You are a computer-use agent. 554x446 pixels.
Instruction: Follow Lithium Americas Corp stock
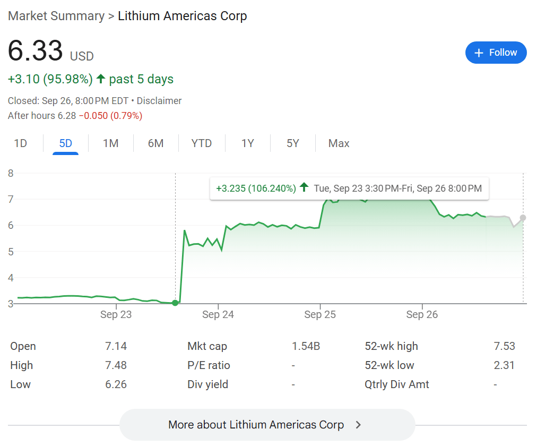point(496,53)
